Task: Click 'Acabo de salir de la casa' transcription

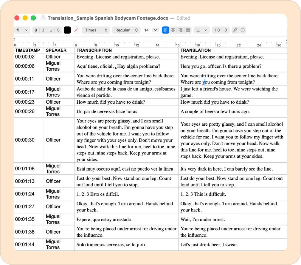Action: 126,92
